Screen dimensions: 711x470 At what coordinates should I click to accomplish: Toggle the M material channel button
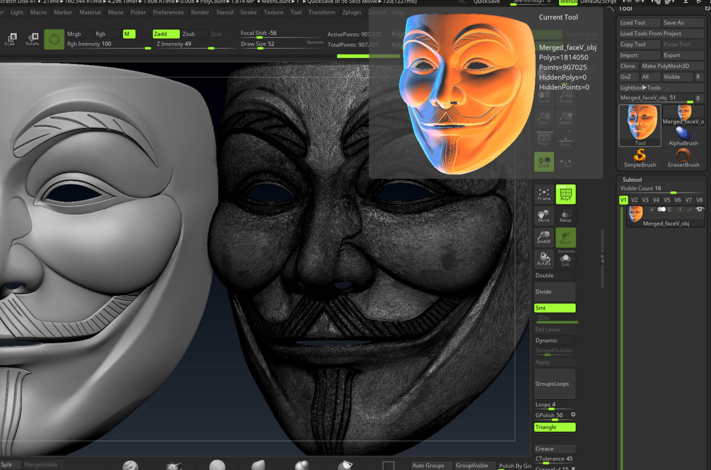[129, 34]
